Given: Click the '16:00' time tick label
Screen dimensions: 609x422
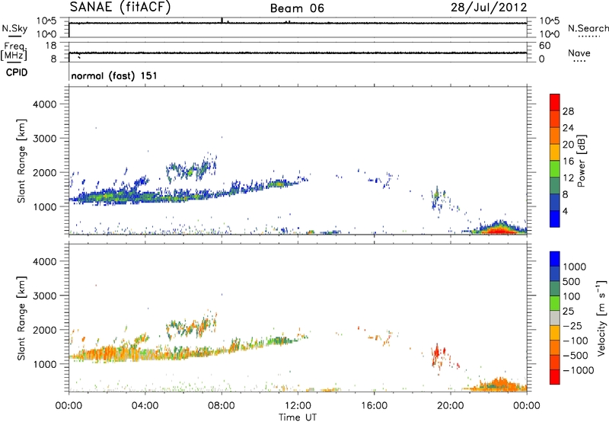Looking at the screenshot, I should [374, 406].
